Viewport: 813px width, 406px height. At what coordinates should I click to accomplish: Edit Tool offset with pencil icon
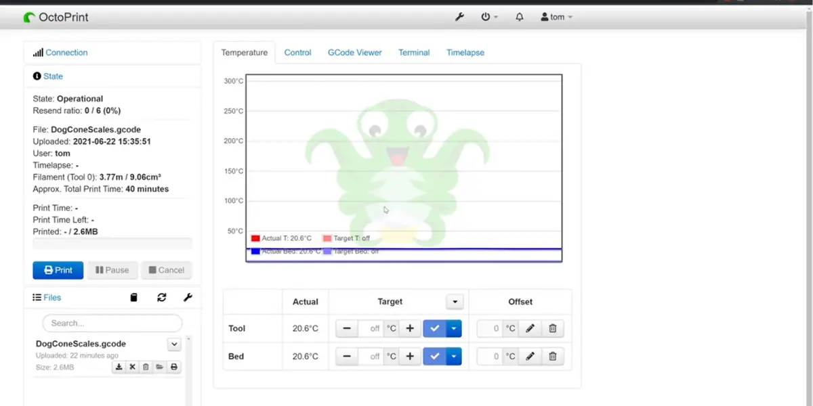530,329
